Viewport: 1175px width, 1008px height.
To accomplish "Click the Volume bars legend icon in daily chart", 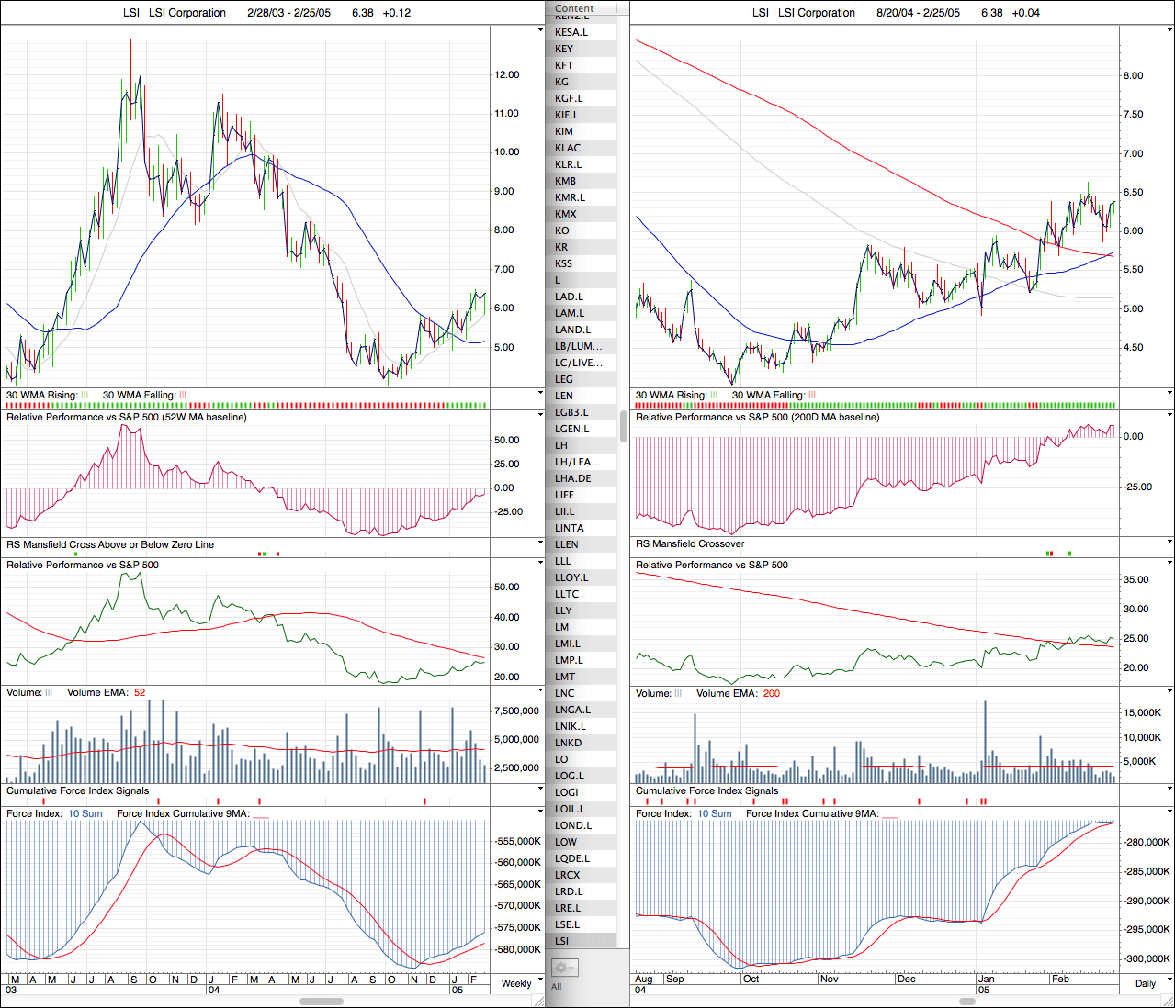I will 678,694.
